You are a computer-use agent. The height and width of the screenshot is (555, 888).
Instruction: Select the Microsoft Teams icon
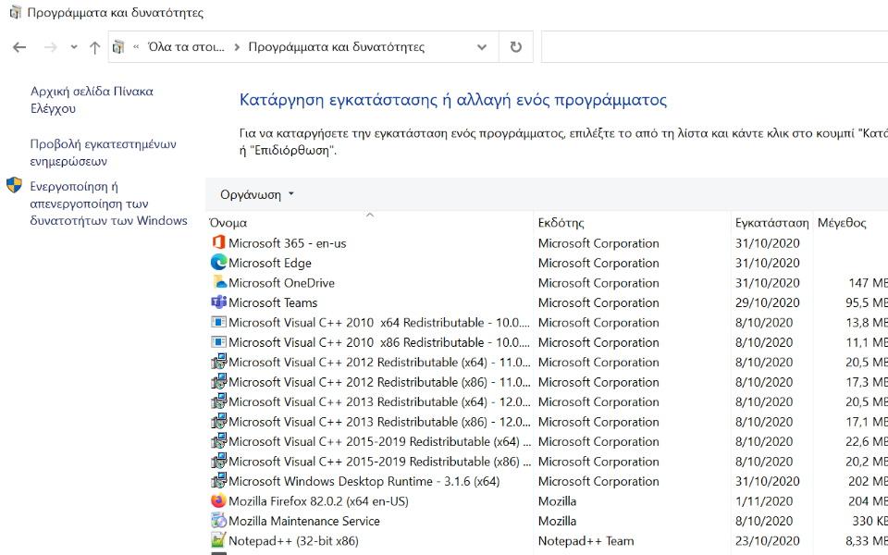pyautogui.click(x=218, y=302)
